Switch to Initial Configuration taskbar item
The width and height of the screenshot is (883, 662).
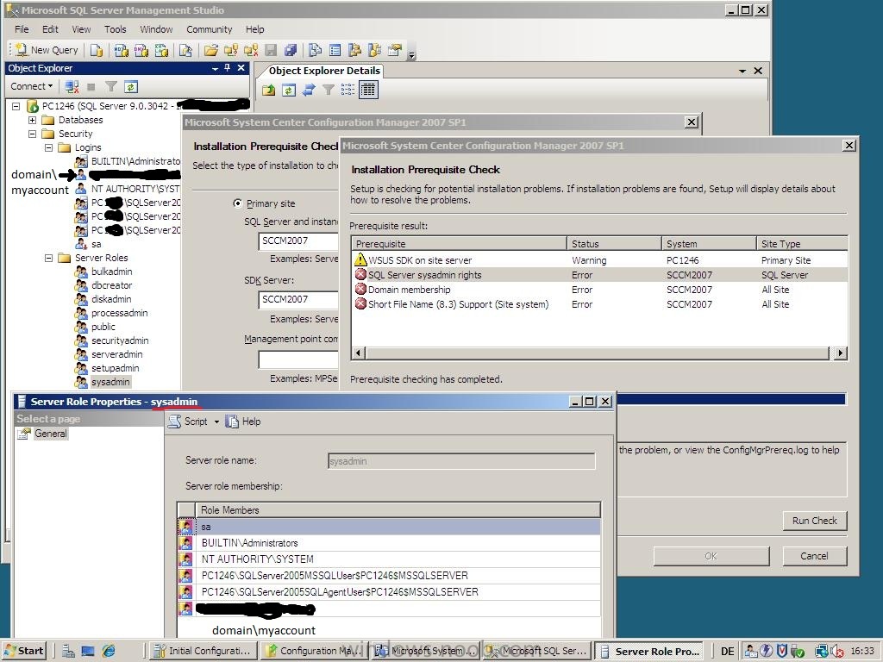tap(204, 651)
